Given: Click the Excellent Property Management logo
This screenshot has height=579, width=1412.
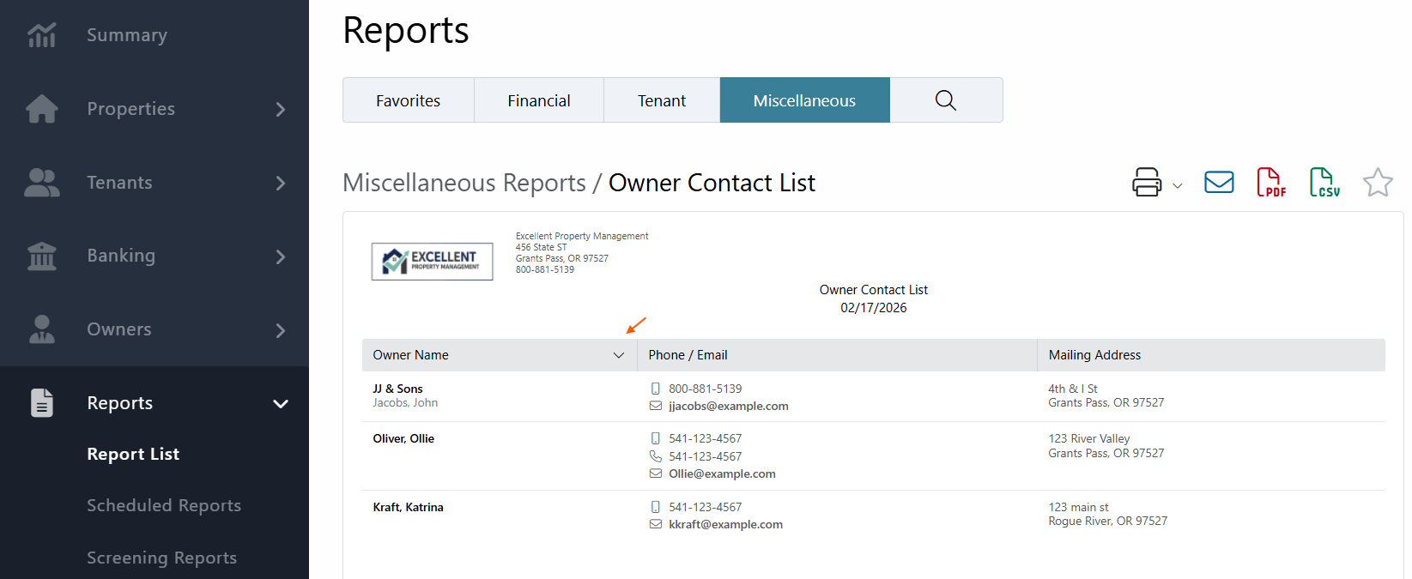Looking at the screenshot, I should click(432, 262).
